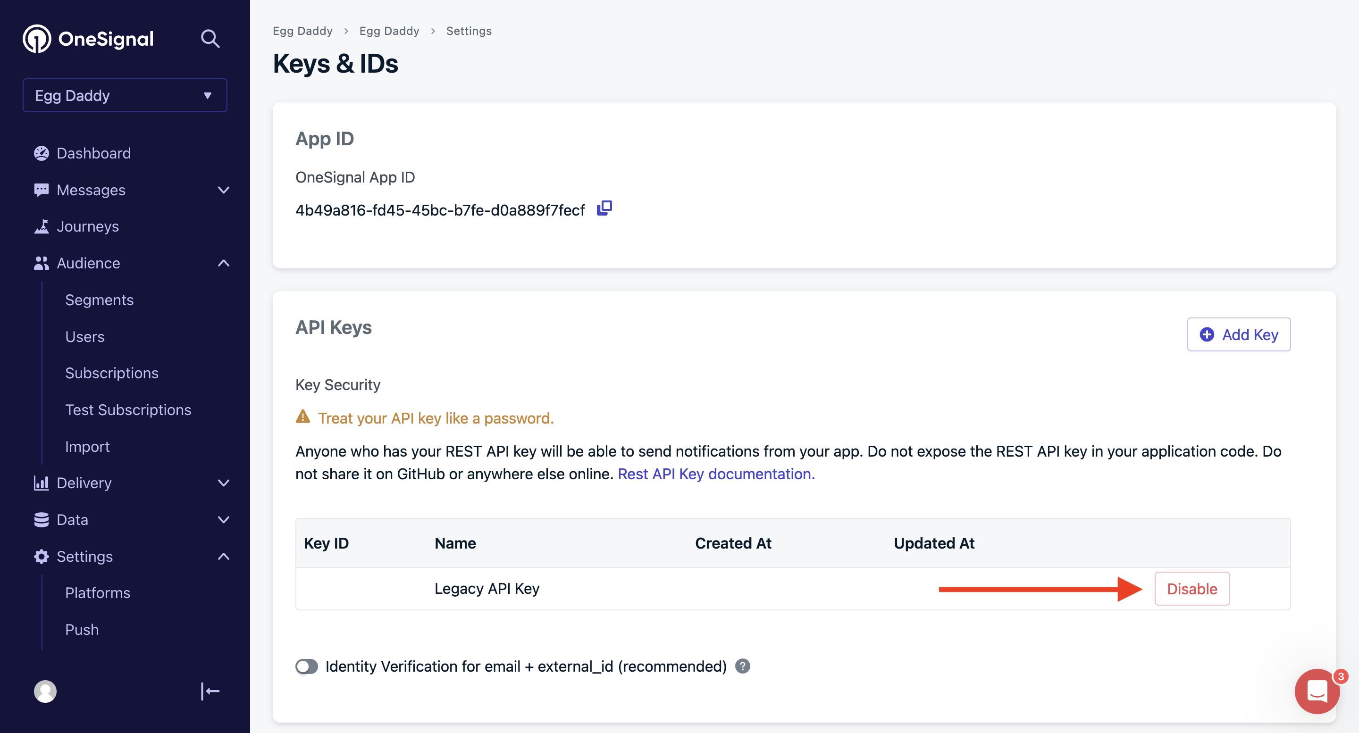This screenshot has height=733, width=1359.
Task: Click second Egg Daddy breadcrumb
Action: 389,31
